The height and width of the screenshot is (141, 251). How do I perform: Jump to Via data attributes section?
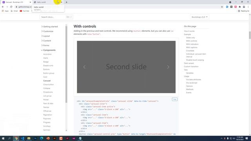pos(193,80)
